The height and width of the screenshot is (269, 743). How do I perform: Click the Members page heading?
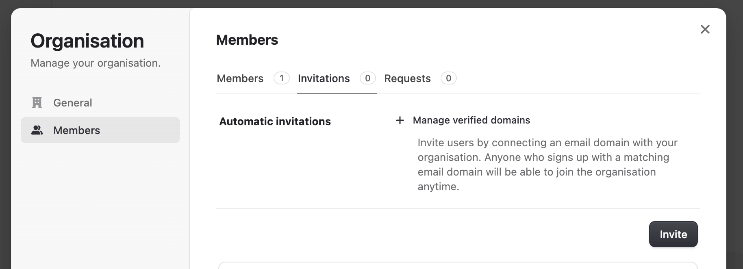247,40
